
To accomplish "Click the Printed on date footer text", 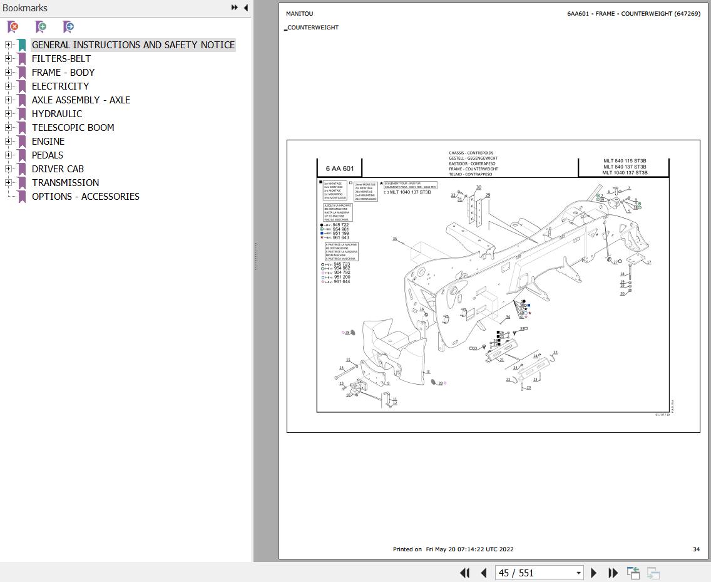I will [x=453, y=549].
